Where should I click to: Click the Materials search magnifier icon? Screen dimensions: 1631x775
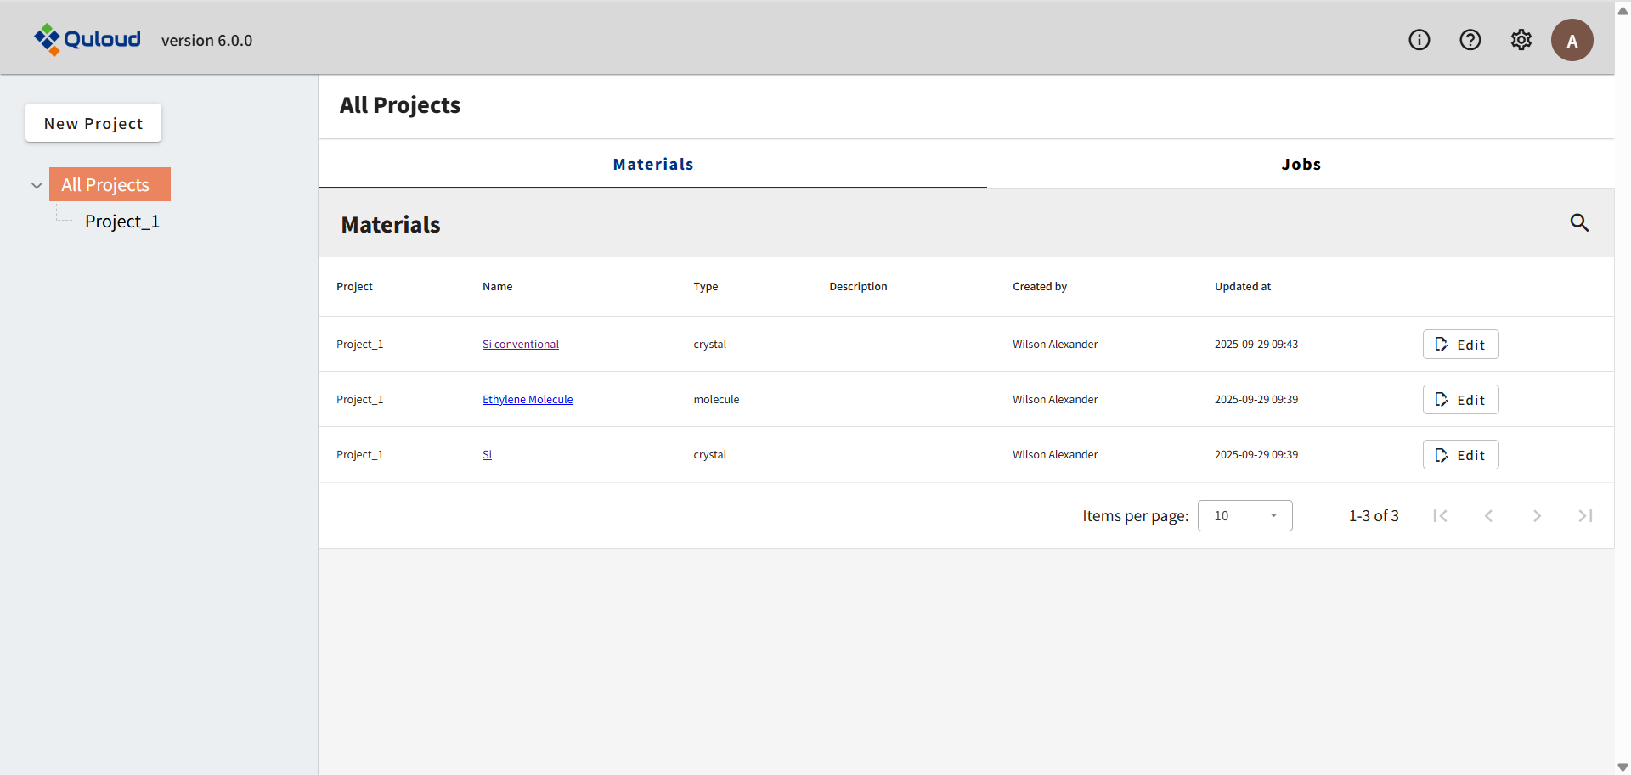[1578, 222]
